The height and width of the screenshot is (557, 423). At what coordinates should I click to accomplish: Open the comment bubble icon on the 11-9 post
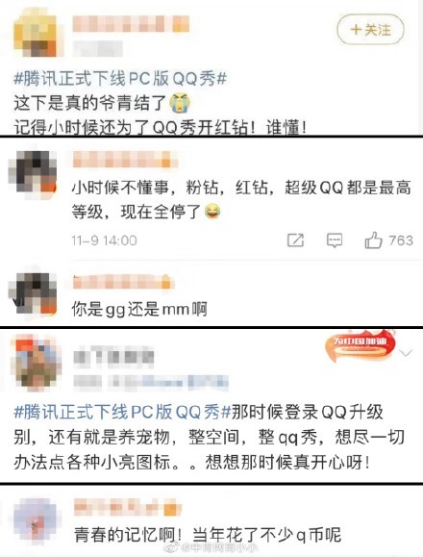[x=335, y=241]
